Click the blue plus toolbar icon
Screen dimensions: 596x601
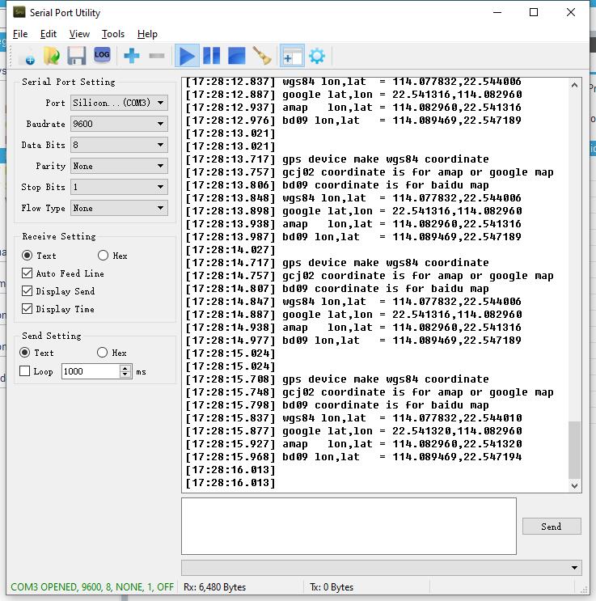coord(131,56)
